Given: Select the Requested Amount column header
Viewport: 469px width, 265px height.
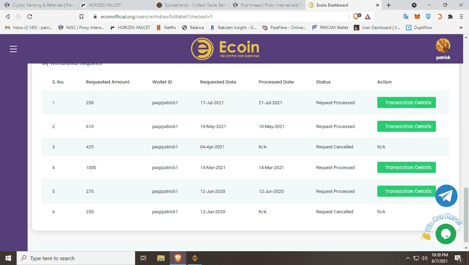Looking at the screenshot, I should (108, 82).
